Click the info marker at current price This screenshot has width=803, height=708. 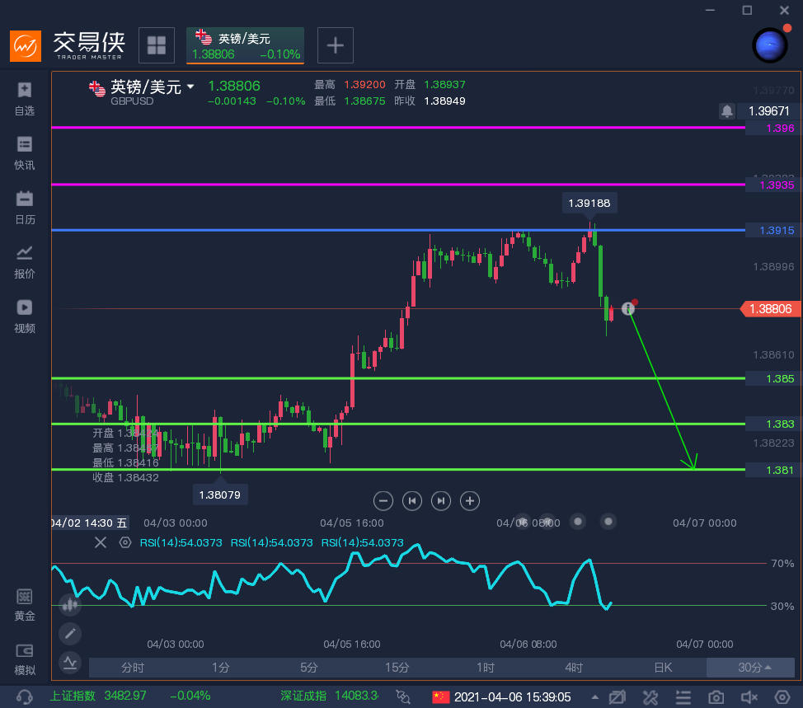pyautogui.click(x=628, y=308)
